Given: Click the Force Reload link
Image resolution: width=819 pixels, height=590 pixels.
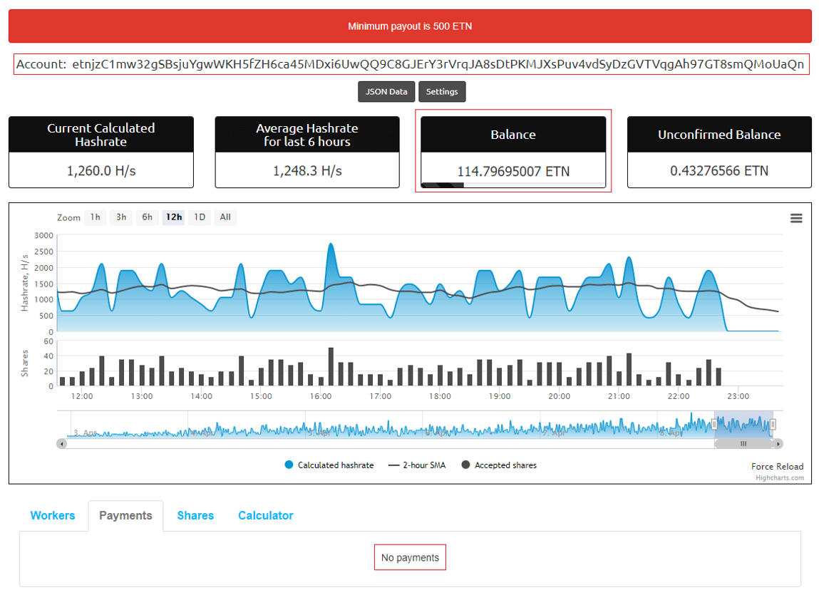Looking at the screenshot, I should coord(777,467).
